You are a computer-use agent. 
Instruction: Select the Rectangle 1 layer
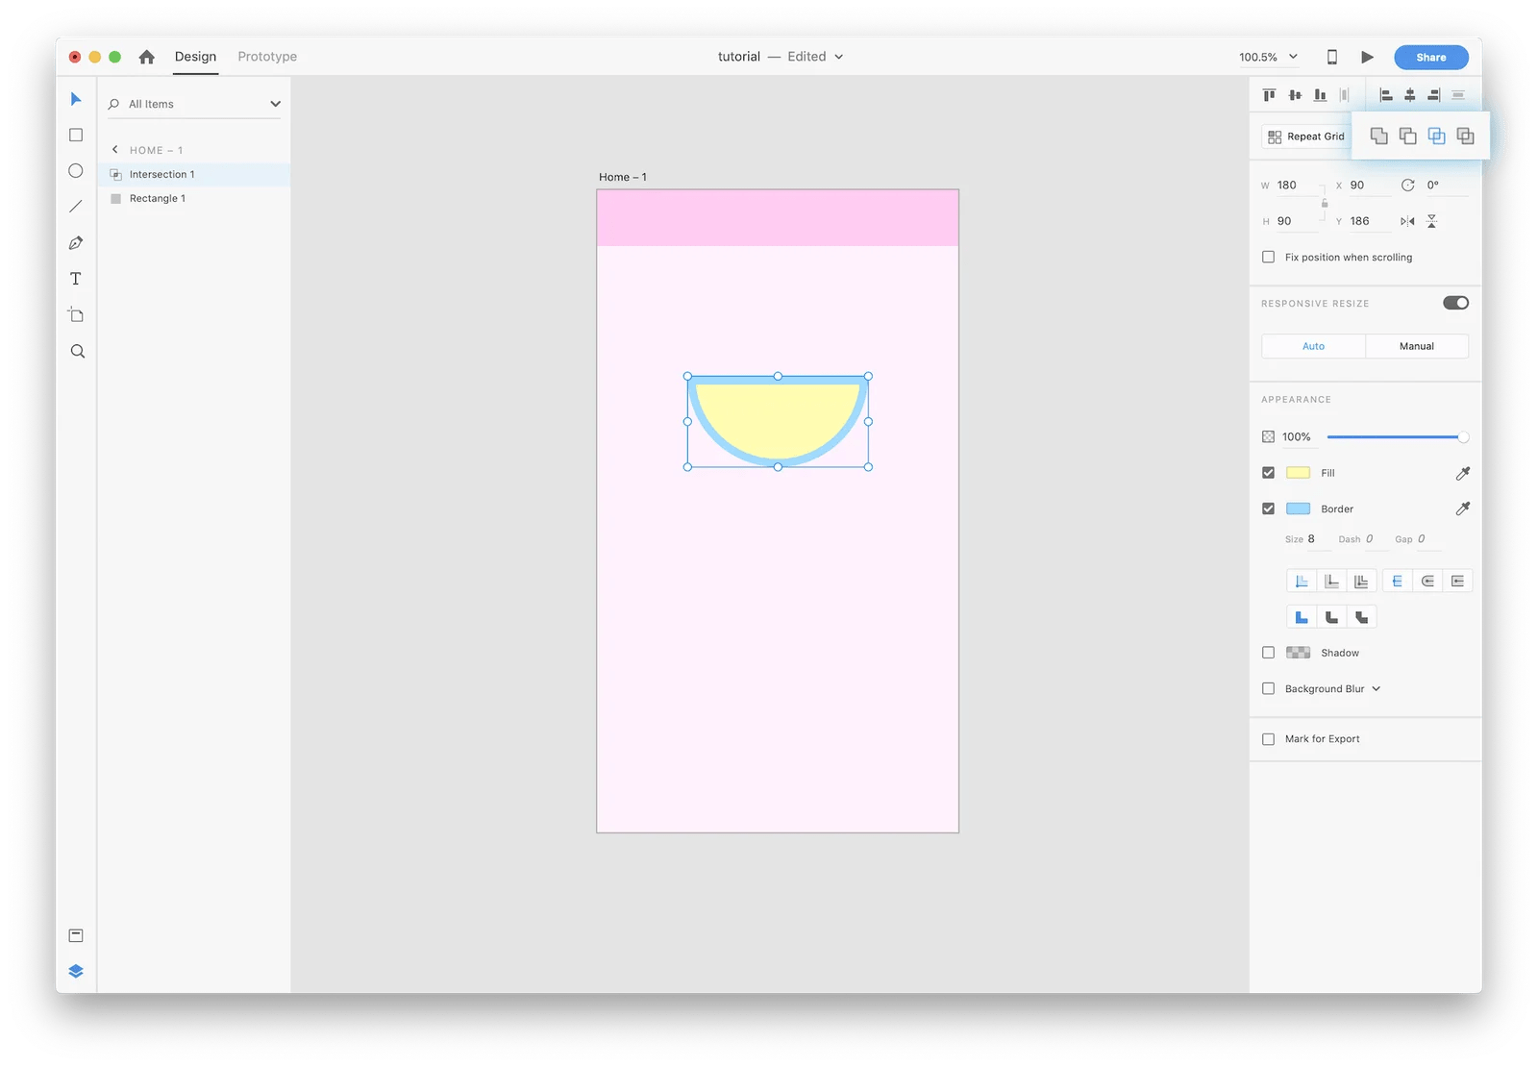point(194,198)
